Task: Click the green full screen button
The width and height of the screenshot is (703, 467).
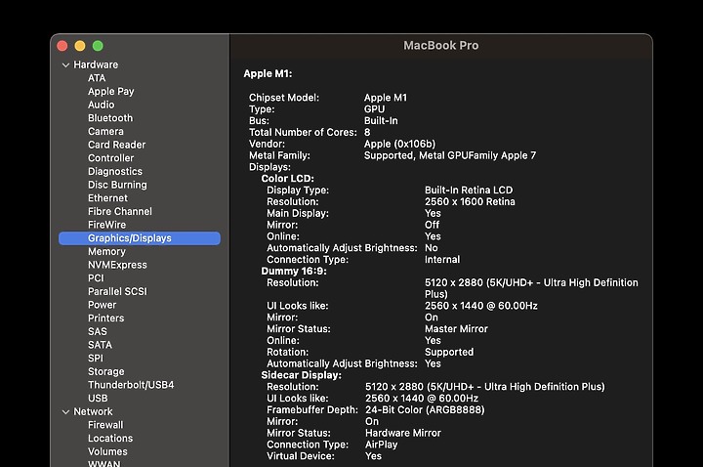Action: click(98, 46)
